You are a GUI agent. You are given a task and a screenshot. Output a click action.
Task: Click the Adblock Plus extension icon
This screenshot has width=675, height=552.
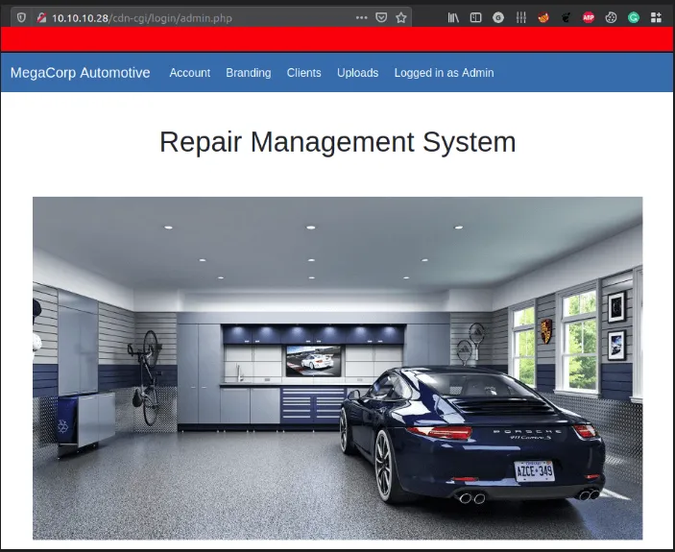click(589, 17)
